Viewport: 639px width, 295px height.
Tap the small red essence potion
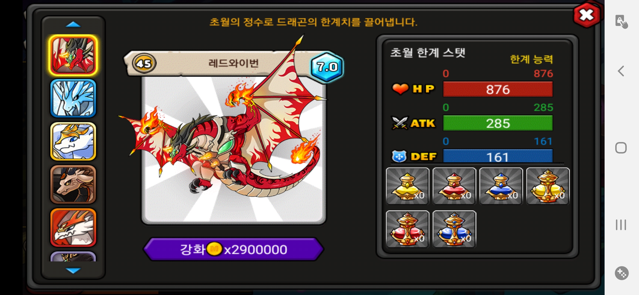(454, 186)
